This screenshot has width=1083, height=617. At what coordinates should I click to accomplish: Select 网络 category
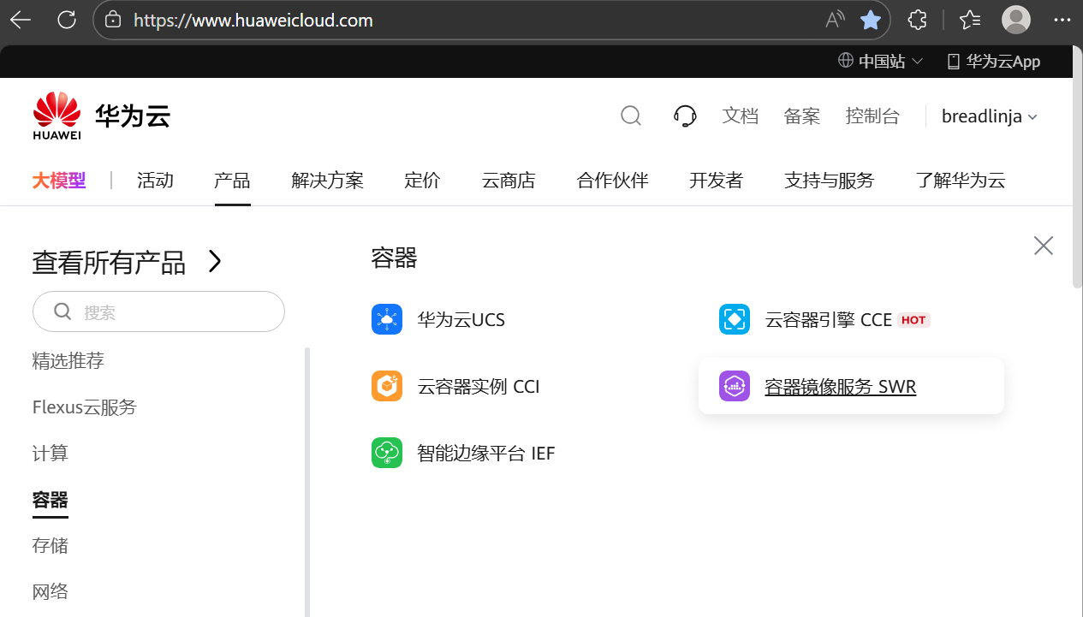coord(51,592)
